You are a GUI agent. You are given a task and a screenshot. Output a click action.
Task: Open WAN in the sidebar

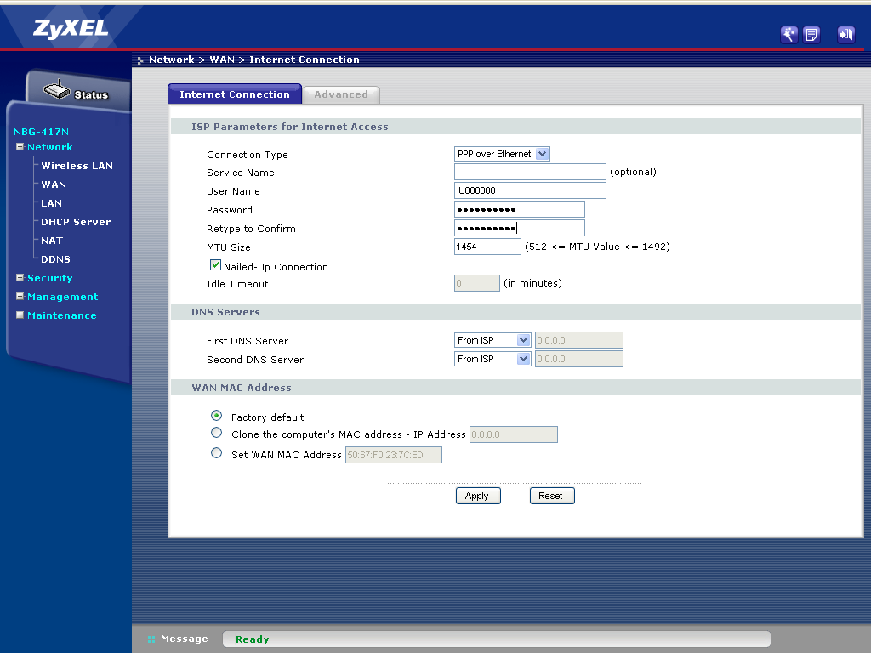click(x=54, y=185)
